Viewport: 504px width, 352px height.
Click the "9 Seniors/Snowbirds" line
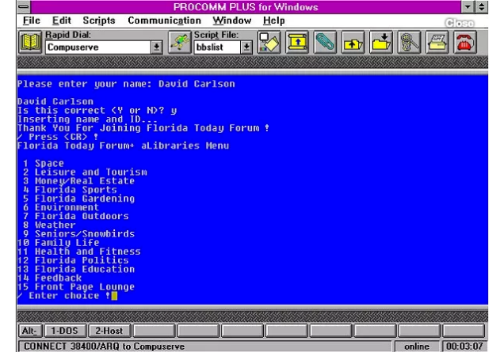pyautogui.click(x=78, y=234)
